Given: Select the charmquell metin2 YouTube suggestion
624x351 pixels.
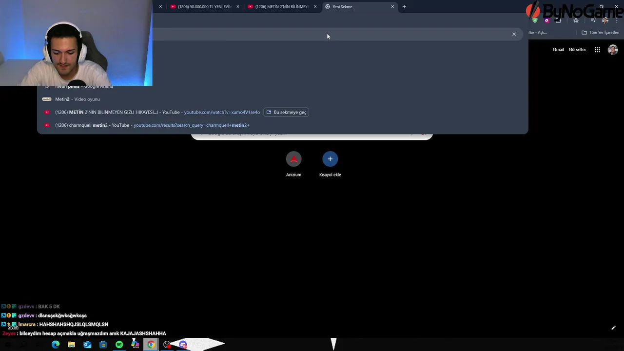Looking at the screenshot, I should (x=283, y=125).
